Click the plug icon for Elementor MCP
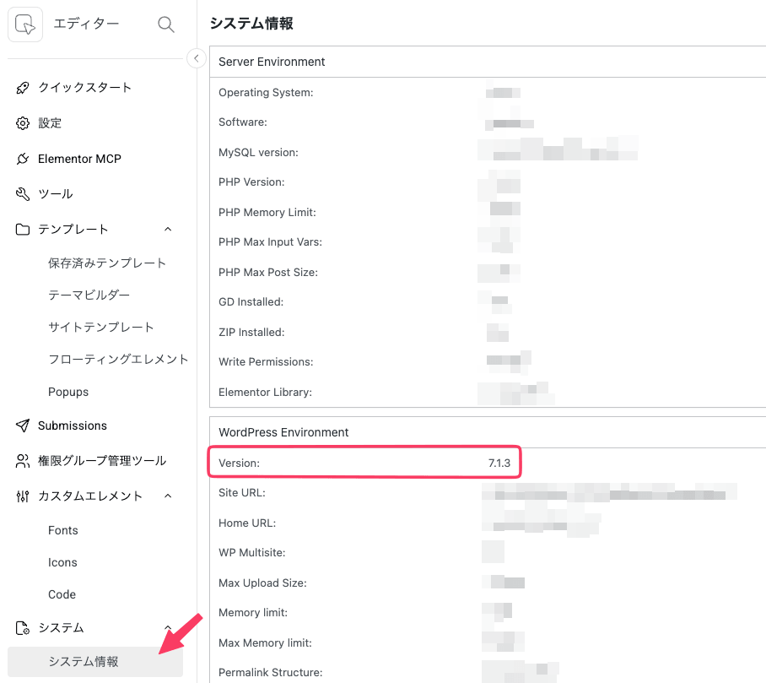 click(x=23, y=159)
